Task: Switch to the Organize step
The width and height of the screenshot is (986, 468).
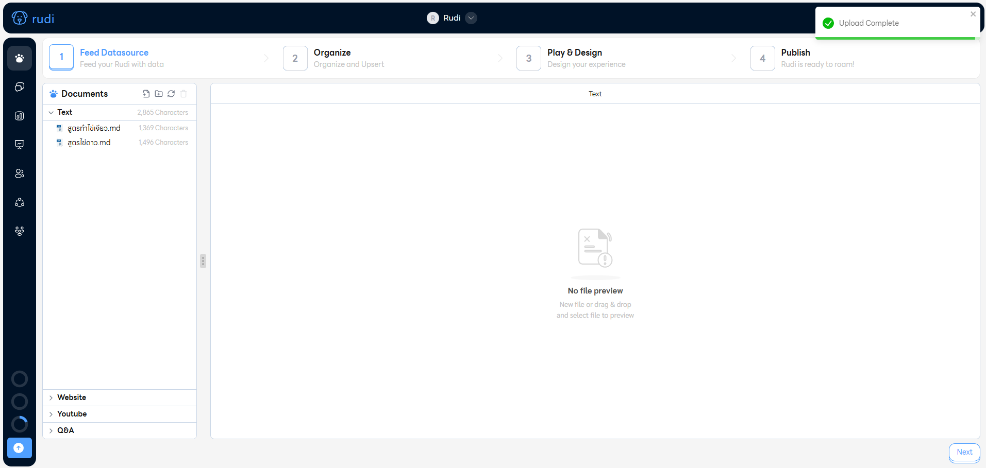Action: (x=332, y=58)
